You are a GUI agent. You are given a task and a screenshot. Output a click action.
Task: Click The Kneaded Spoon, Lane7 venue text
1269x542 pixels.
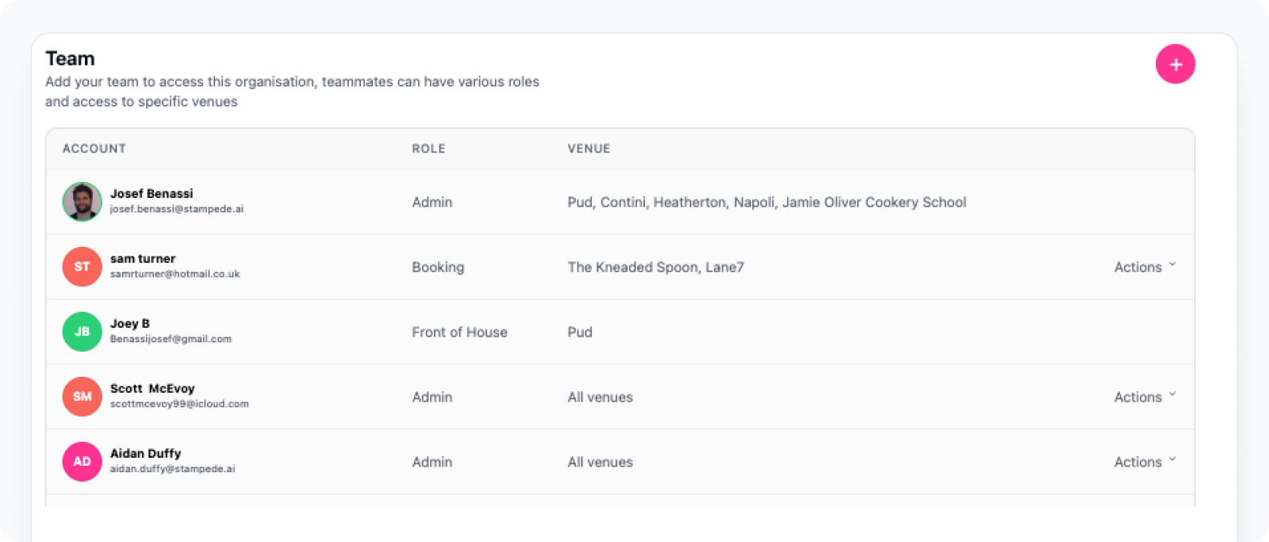click(x=655, y=267)
